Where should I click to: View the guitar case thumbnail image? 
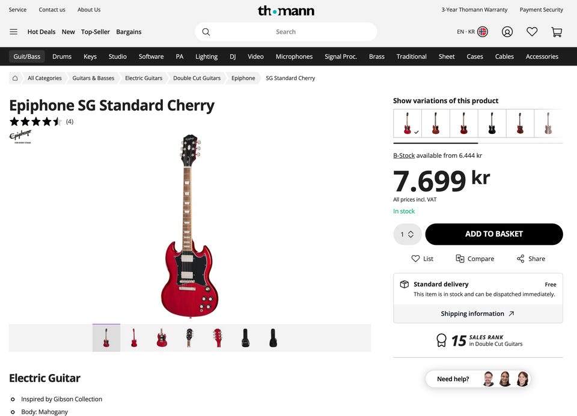click(x=245, y=338)
